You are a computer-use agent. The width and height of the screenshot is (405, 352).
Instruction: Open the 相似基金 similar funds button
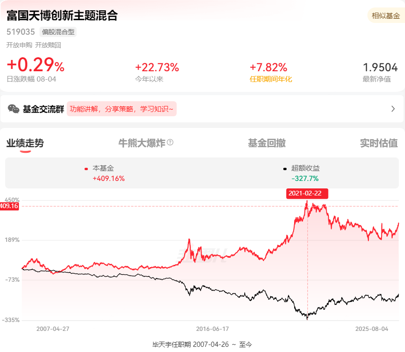386,16
